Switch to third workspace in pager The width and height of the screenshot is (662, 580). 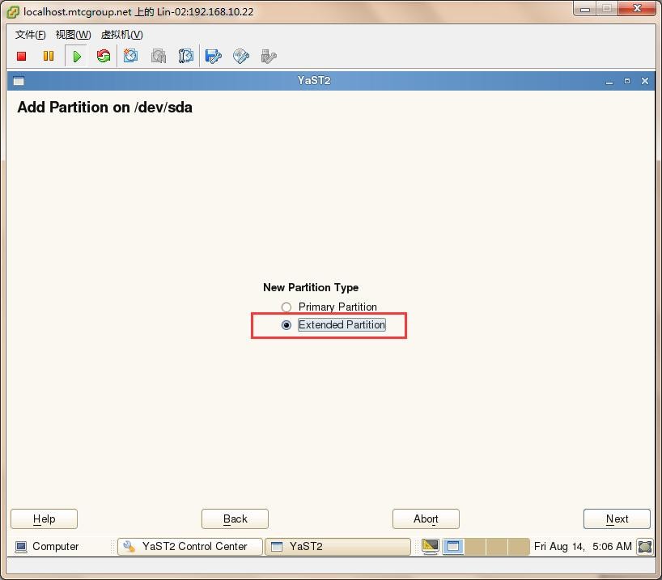coord(497,547)
